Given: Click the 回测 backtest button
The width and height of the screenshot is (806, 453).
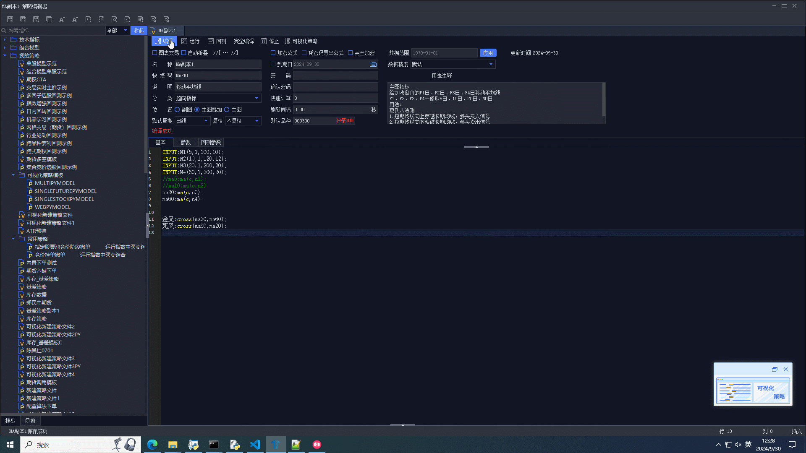Looking at the screenshot, I should (x=217, y=41).
